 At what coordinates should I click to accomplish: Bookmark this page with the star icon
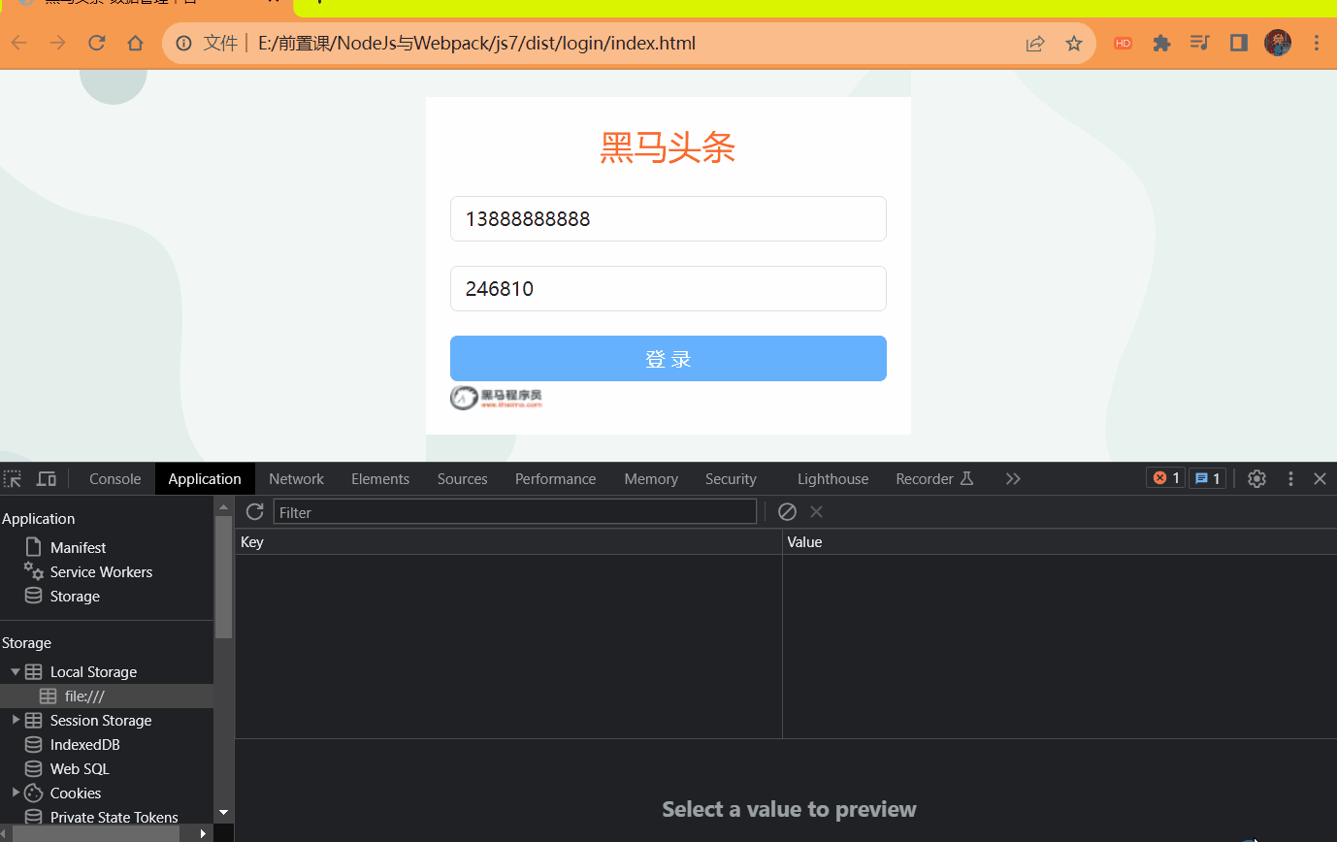[x=1074, y=44]
